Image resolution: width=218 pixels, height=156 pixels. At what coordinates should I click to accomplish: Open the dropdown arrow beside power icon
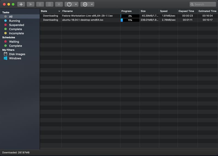[76, 4]
